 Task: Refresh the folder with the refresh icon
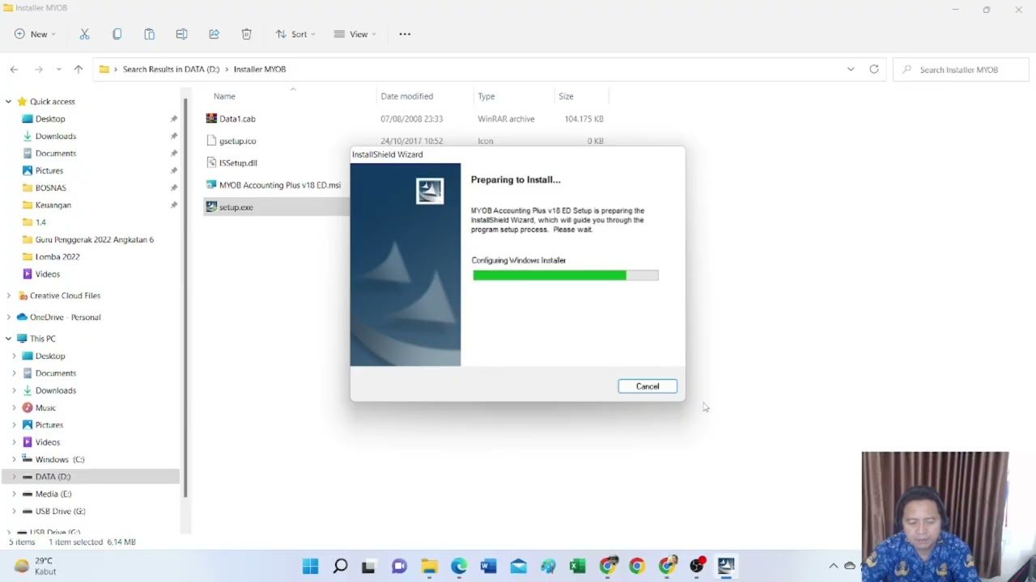[874, 70]
